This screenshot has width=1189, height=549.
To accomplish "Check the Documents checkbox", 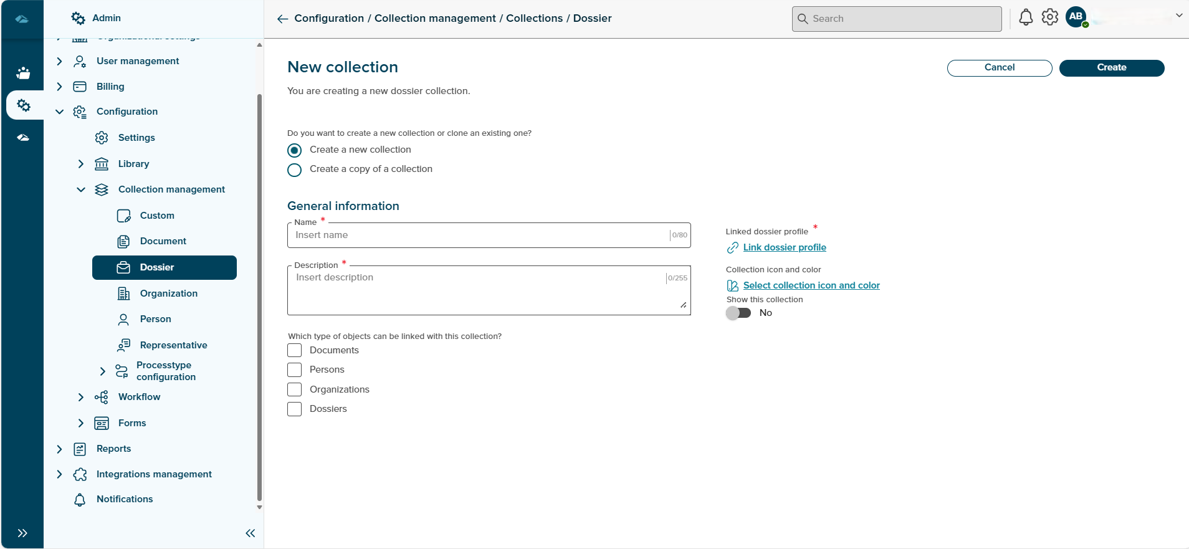I will (294, 350).
